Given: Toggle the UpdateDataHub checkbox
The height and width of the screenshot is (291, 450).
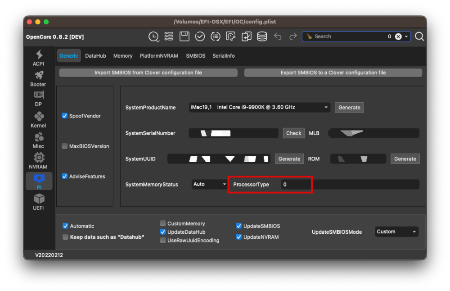Looking at the screenshot, I should coord(163,232).
